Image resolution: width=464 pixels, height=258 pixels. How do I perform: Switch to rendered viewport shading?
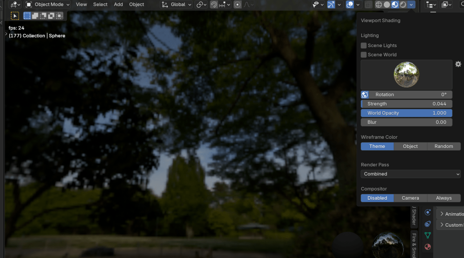(403, 5)
